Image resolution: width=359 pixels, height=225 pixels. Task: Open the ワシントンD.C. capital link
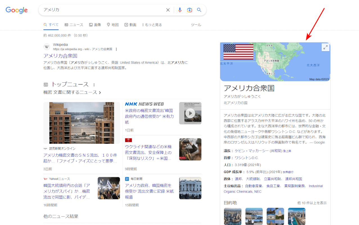[247, 158]
